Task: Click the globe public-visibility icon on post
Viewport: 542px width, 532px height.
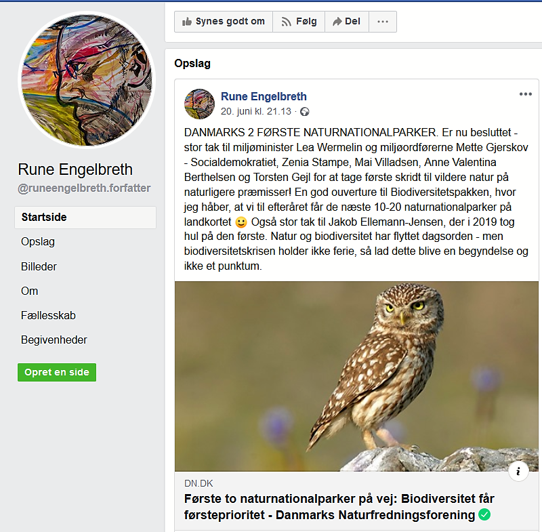Action: pos(304,112)
